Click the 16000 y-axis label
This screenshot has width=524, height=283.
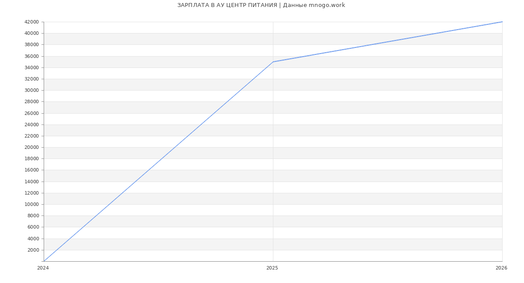31,170
